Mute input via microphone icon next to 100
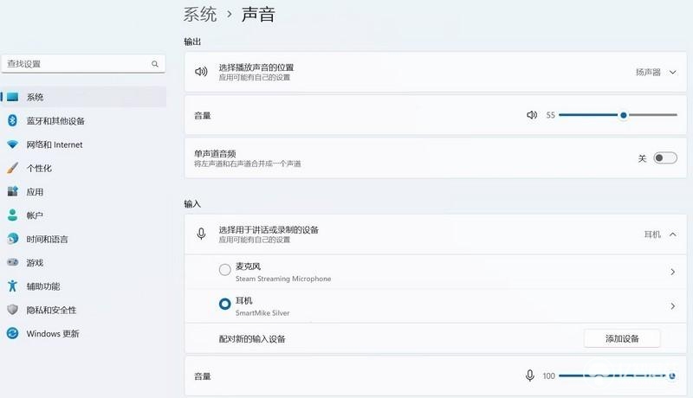The width and height of the screenshot is (693, 398). tap(530, 376)
